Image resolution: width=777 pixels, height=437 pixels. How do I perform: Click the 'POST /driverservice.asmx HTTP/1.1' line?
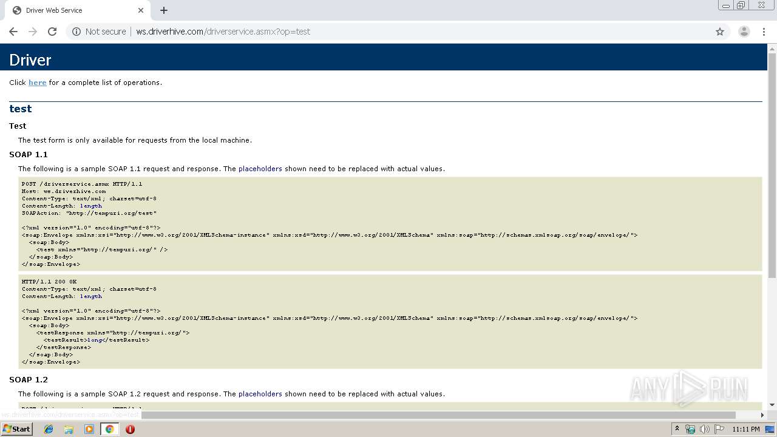(x=82, y=184)
